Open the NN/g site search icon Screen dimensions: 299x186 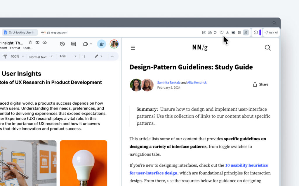click(x=268, y=48)
